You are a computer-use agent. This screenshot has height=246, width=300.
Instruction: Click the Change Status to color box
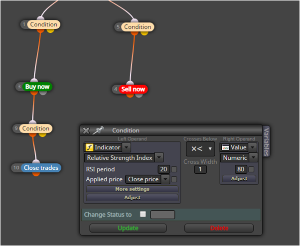[162, 215]
